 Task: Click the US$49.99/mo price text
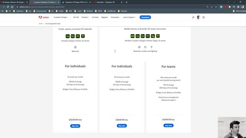(x=122, y=120)
